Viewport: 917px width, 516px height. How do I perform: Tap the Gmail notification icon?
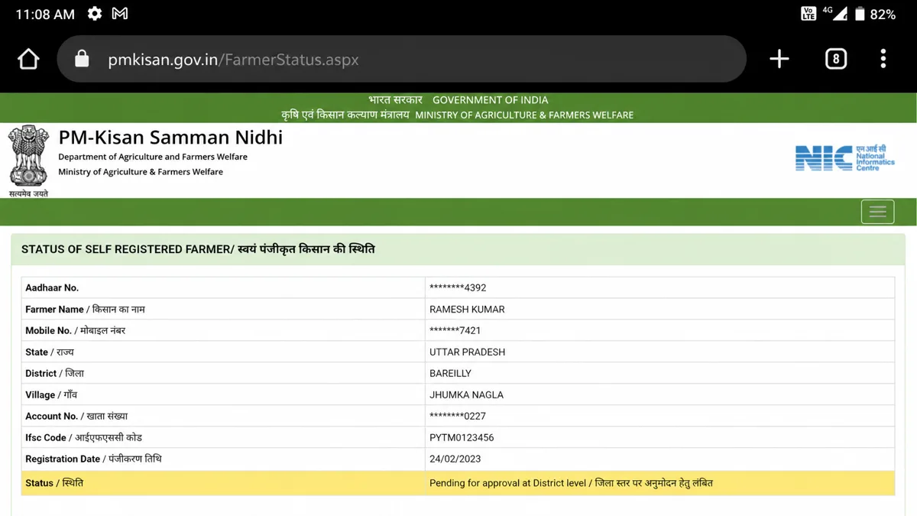tap(120, 14)
